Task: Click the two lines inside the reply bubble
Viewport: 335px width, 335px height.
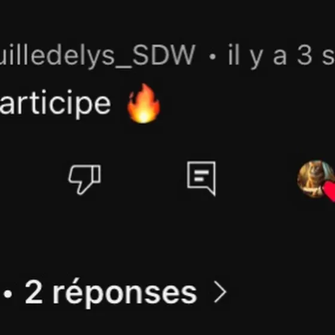Action: point(202,176)
